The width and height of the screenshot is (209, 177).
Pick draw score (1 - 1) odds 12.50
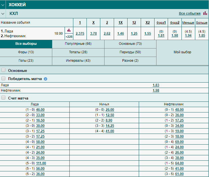[x=110, y=115]
